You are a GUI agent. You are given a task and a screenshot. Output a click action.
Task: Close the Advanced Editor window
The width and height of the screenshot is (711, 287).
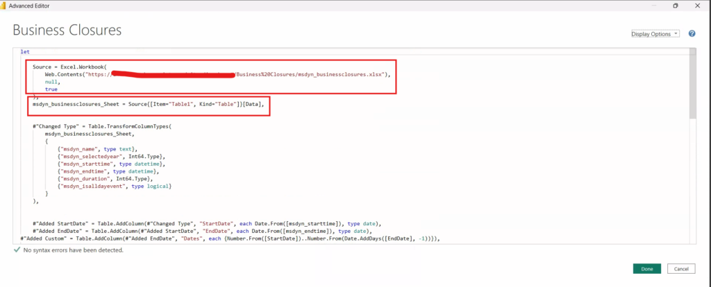coord(699,6)
